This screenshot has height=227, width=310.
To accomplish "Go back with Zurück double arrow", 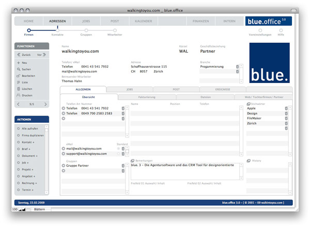I will pyautogui.click(x=19, y=55).
